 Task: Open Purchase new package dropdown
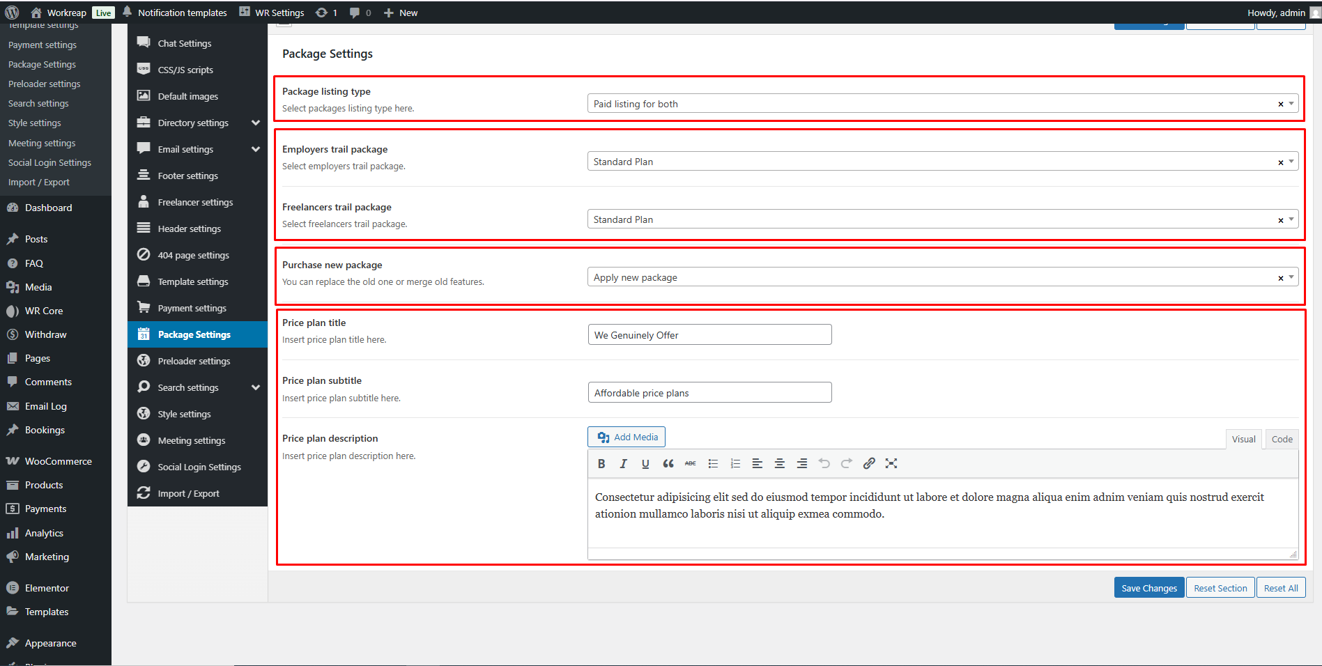[1291, 277]
